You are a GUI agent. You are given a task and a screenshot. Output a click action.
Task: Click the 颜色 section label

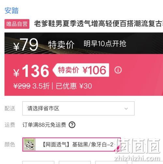point(10,144)
